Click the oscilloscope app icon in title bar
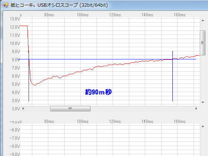 point(6,5)
